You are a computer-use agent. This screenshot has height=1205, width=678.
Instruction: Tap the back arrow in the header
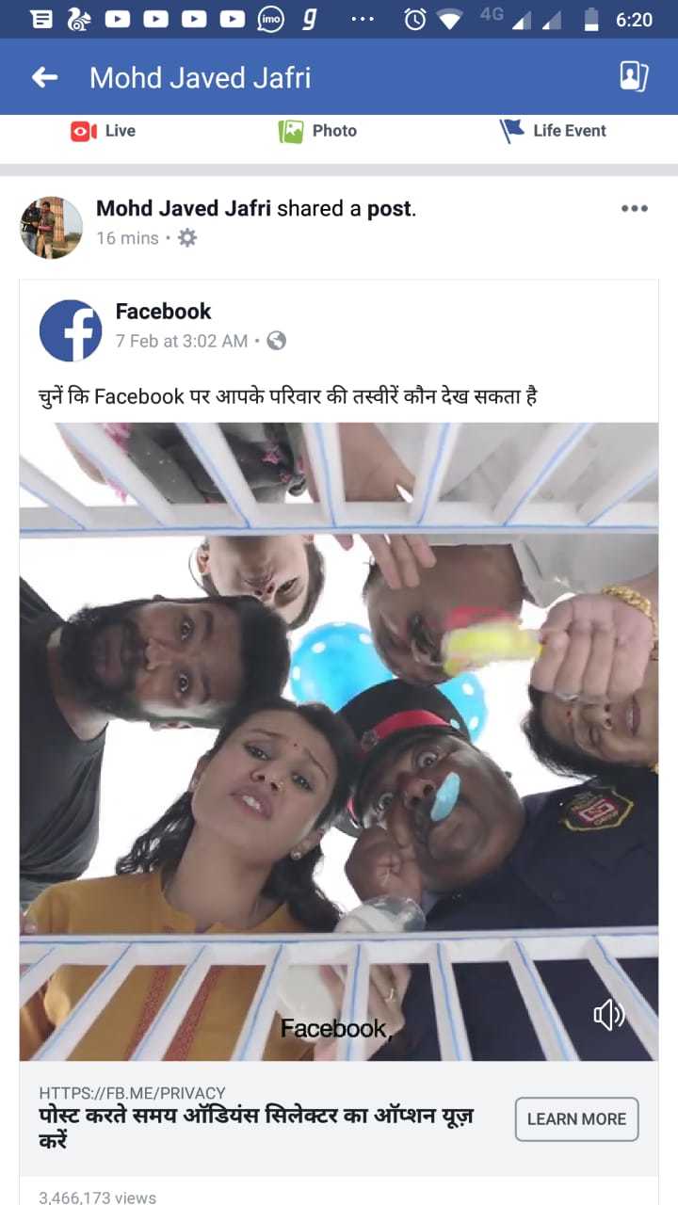45,77
